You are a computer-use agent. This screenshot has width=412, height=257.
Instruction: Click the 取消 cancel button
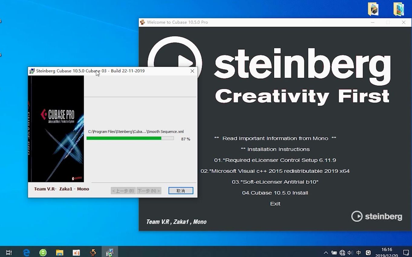[x=181, y=191]
